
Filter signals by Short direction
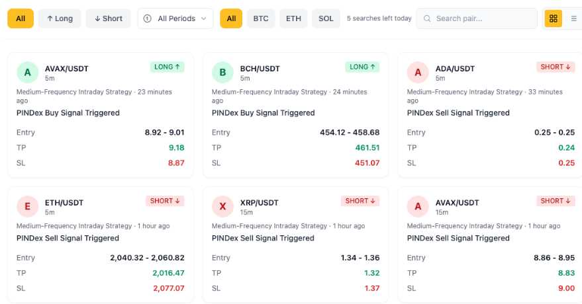108,19
